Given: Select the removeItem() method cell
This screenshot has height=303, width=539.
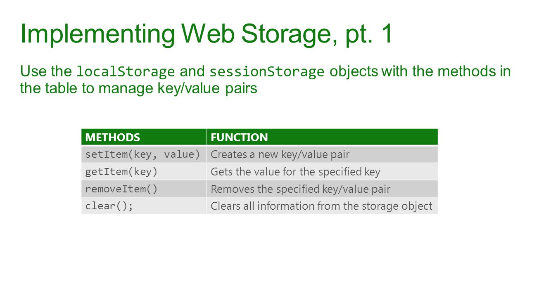Looking at the screenshot, I should click(144, 189).
